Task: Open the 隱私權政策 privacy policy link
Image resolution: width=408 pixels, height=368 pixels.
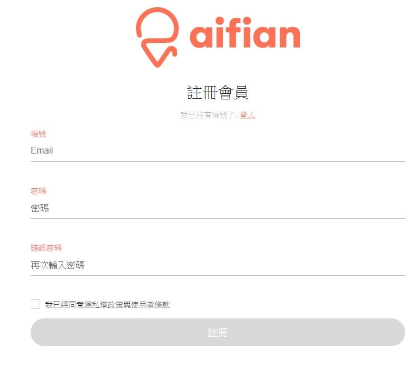Action: [x=104, y=304]
